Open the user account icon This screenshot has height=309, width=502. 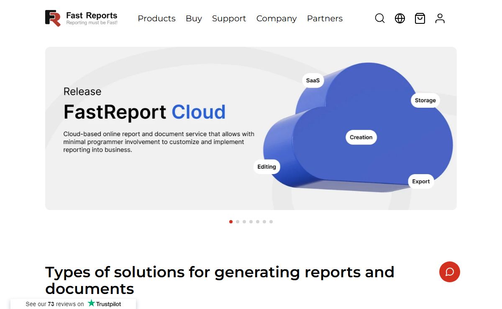click(x=440, y=18)
